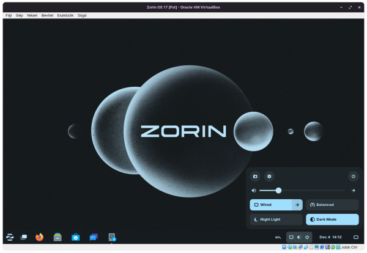Open the power menu in quick settings
This screenshot has height=253, width=367.
(353, 176)
